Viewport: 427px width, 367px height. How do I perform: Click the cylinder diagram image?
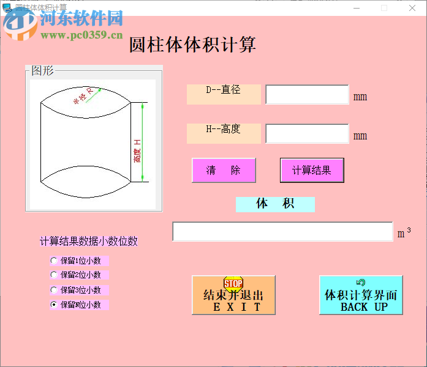click(93, 144)
